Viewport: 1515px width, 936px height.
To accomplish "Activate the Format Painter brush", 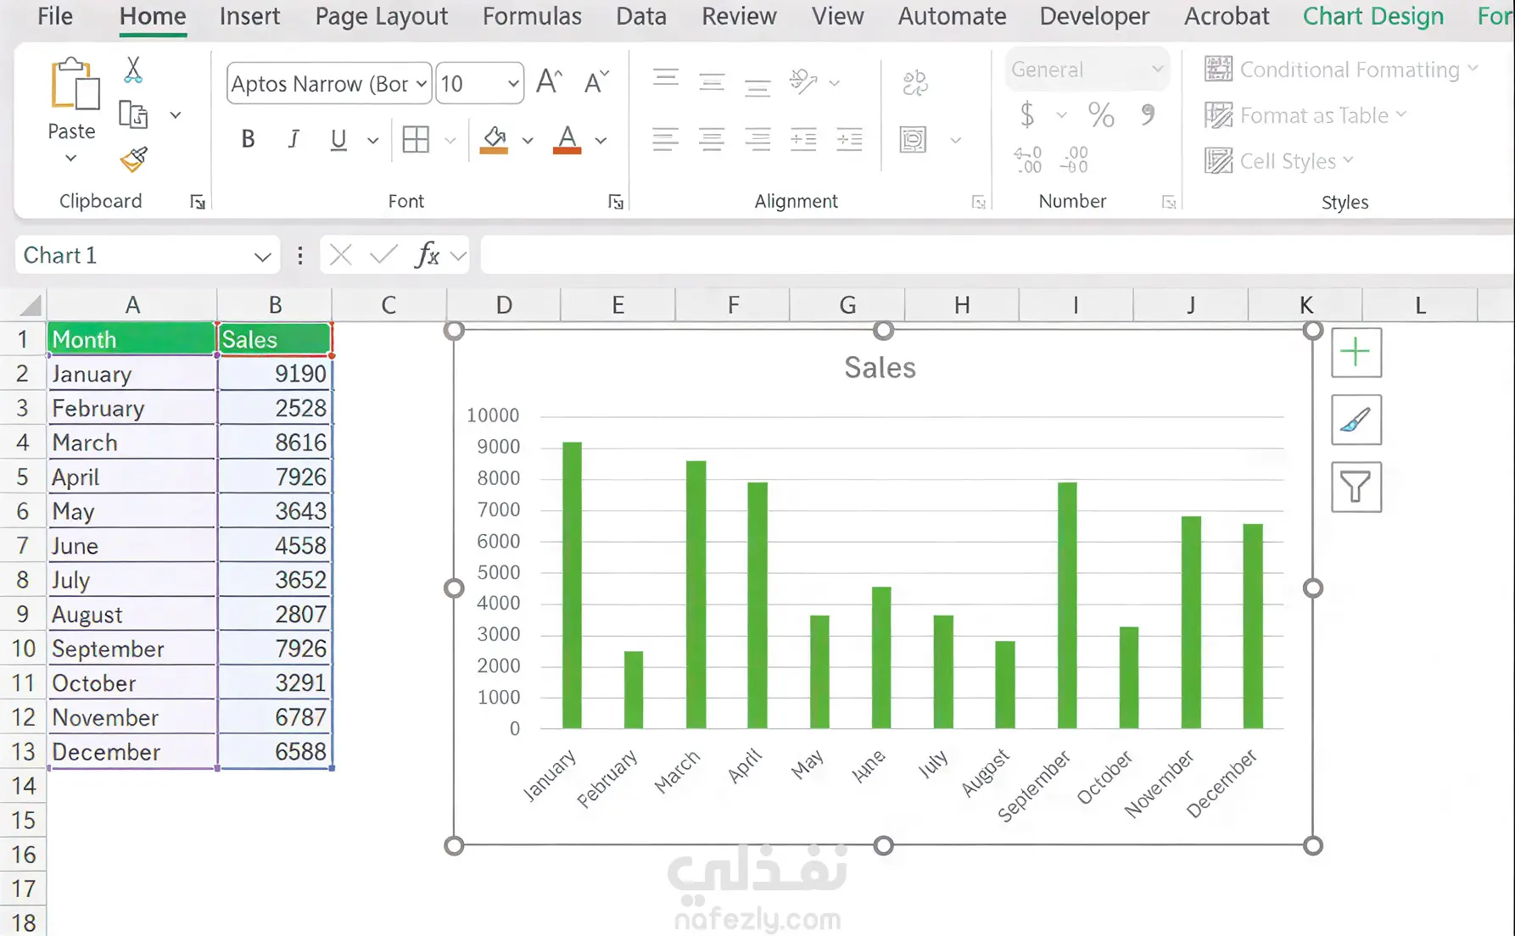I will (133, 159).
